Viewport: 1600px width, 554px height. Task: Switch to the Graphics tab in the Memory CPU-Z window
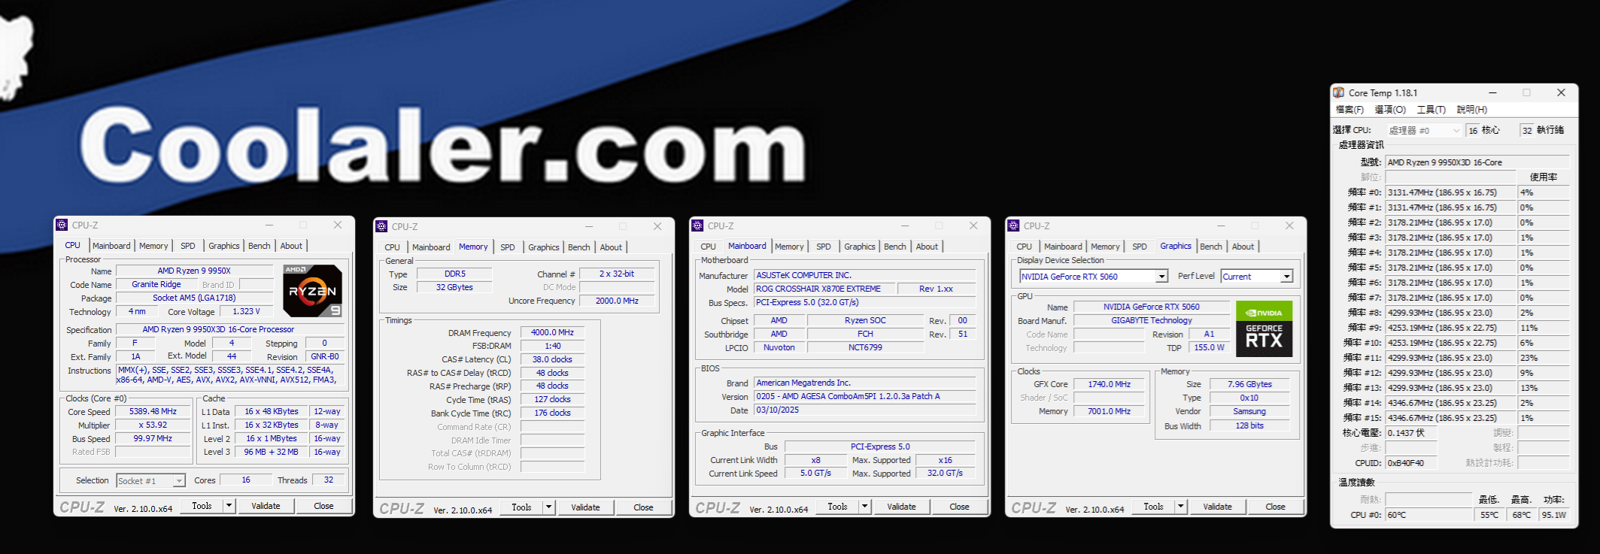[544, 247]
